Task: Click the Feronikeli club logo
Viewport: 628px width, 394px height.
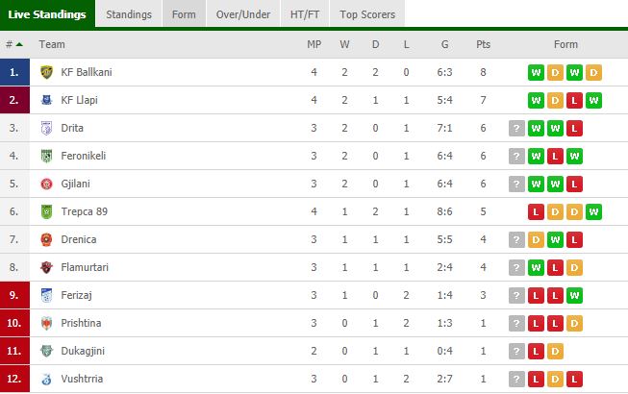Action: point(46,156)
